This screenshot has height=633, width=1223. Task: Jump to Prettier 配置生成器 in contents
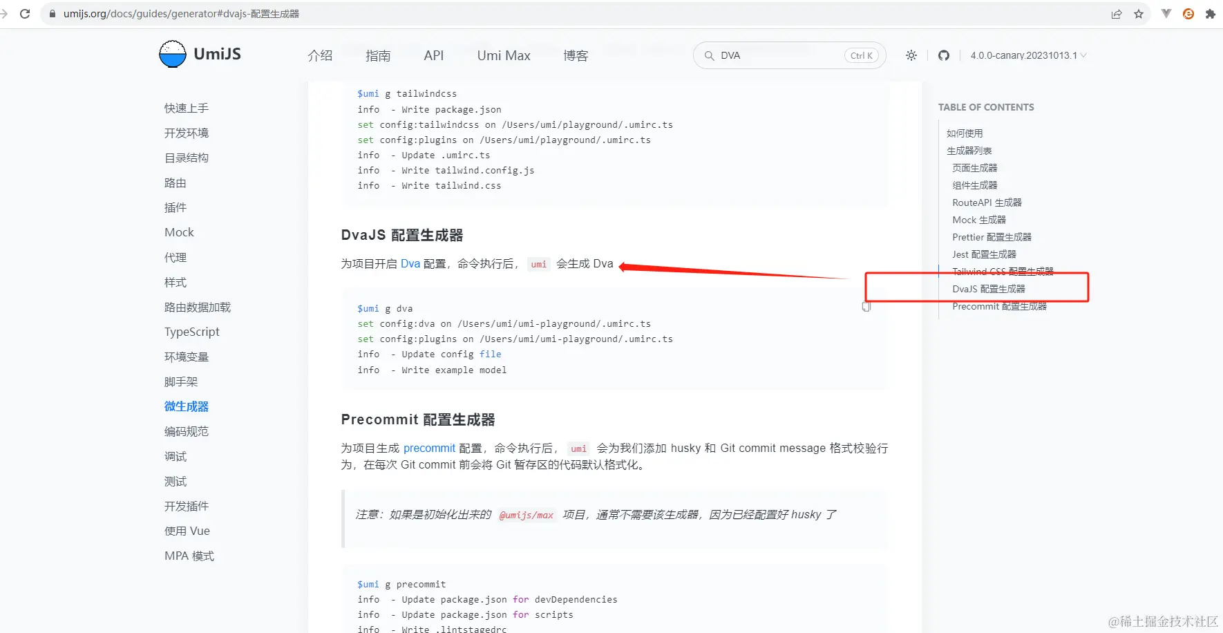992,237
